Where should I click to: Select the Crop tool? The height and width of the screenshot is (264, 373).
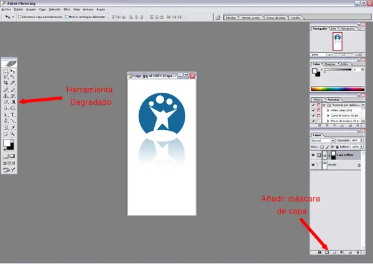click(6, 83)
